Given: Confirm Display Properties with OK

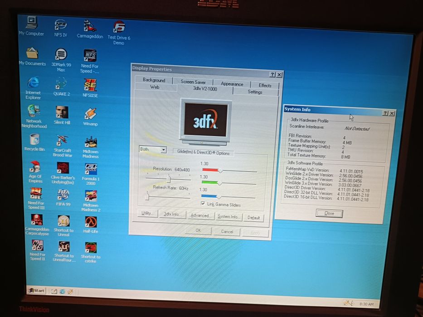Looking at the screenshot, I should [198, 231].
